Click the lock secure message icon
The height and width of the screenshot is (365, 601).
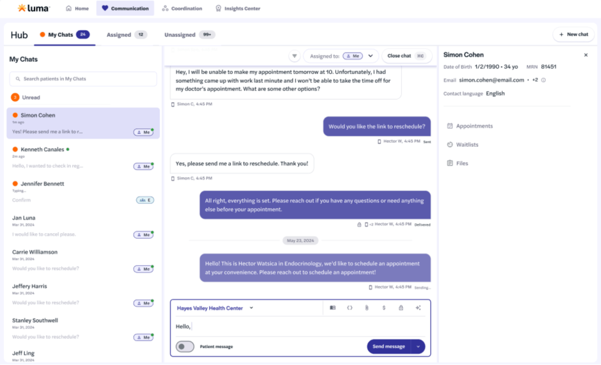[401, 308]
